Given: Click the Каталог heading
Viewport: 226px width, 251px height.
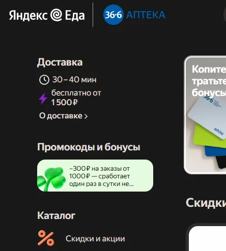Looking at the screenshot, I should click(56, 215).
